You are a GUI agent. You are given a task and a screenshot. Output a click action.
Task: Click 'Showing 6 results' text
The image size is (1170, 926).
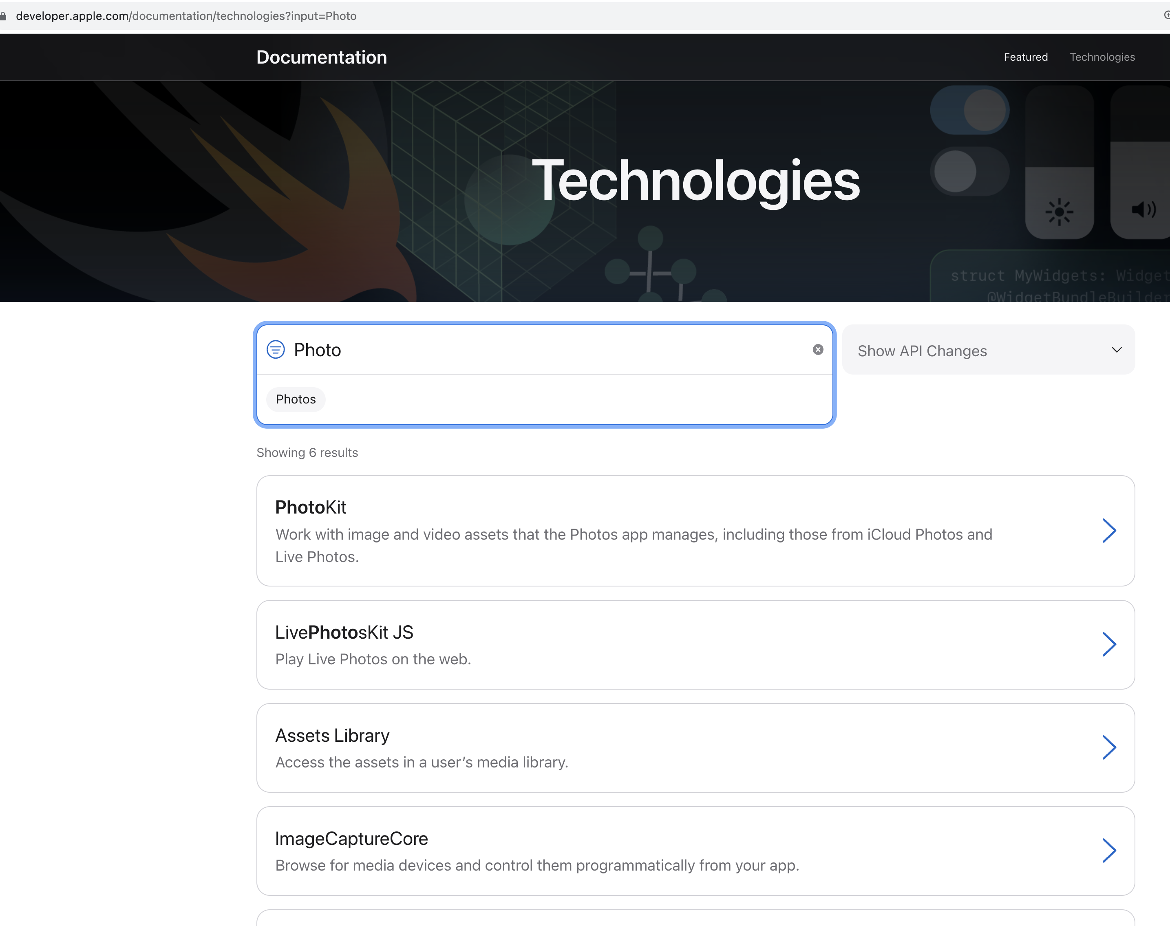pos(307,452)
